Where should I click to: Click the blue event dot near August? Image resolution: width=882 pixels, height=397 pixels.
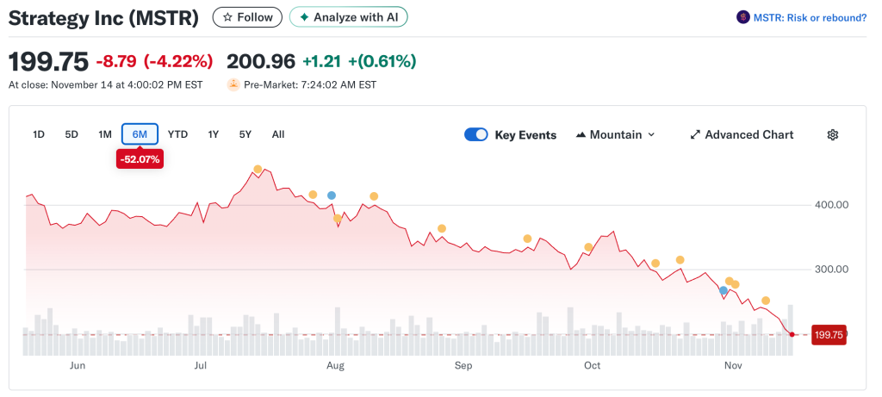332,195
